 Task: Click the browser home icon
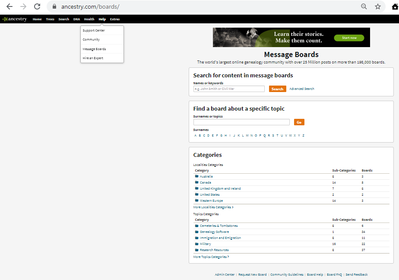395,6
